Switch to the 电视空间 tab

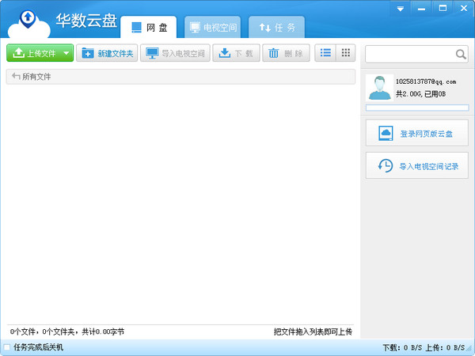coord(212,27)
